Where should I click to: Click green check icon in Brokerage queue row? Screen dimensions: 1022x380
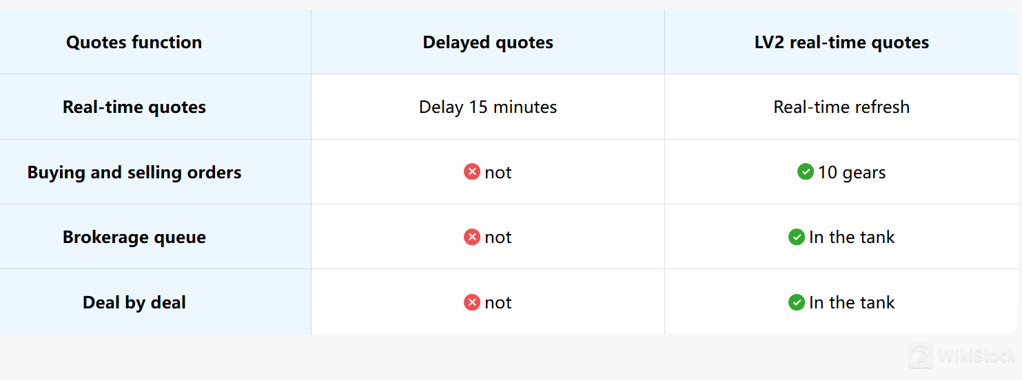(x=796, y=237)
